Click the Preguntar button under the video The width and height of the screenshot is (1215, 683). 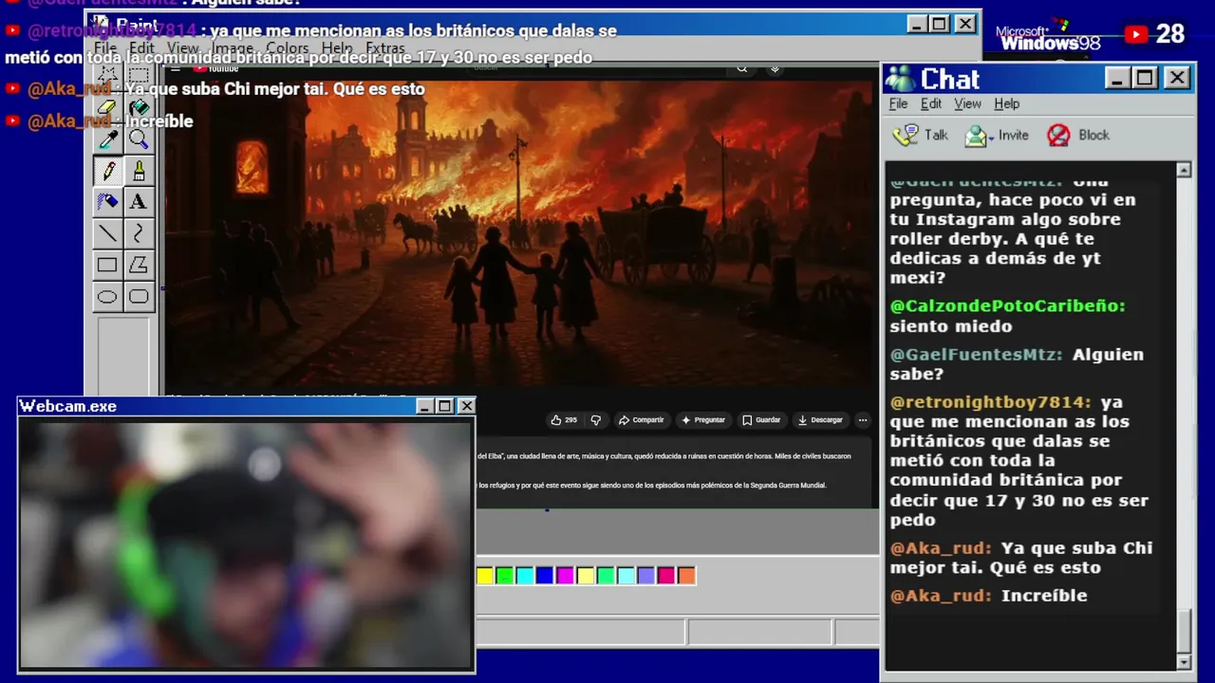tap(703, 419)
